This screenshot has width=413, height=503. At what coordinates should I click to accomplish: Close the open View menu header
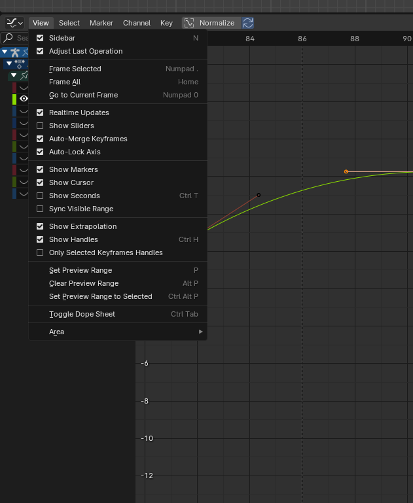point(41,23)
